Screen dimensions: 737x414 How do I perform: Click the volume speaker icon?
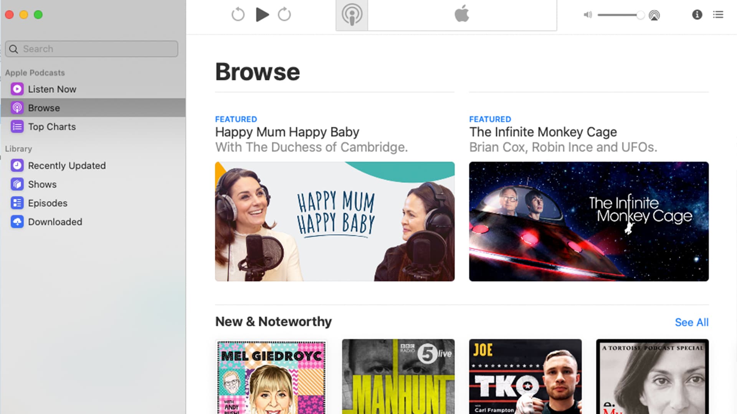[x=587, y=15]
